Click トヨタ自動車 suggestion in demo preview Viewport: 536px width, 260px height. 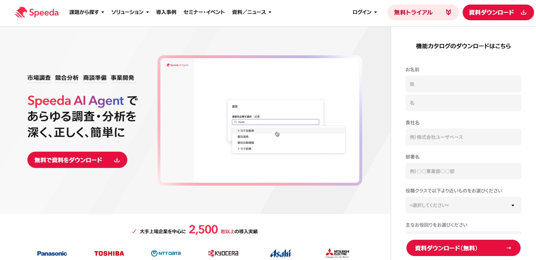point(246,131)
